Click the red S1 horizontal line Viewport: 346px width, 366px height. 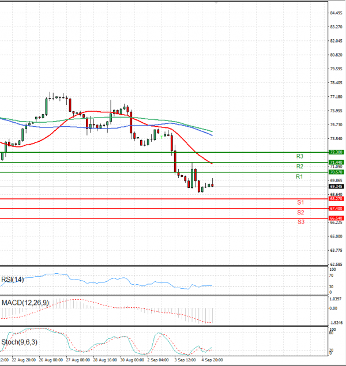click(163, 199)
